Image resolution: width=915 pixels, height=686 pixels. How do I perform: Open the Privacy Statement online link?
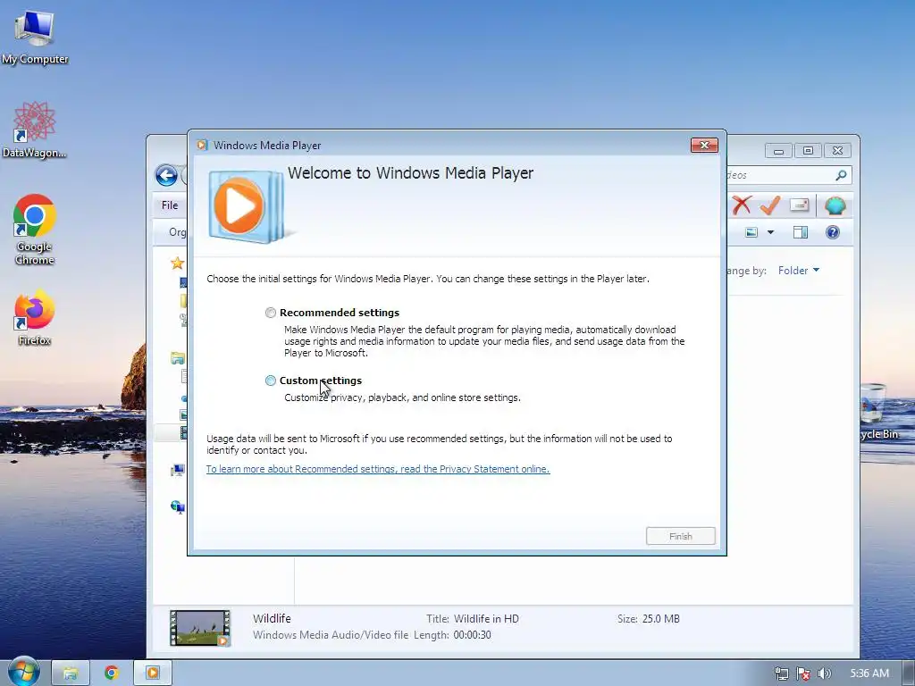point(378,469)
